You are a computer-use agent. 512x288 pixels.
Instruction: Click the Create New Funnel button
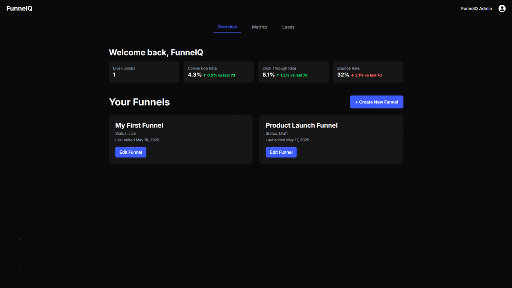click(x=376, y=102)
